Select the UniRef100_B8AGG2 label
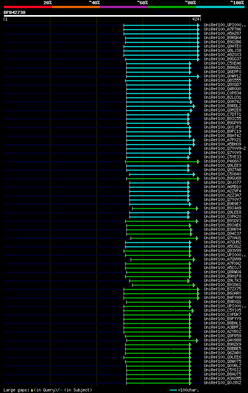248x393 pixels. pos(222,68)
